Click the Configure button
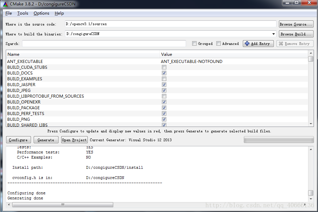 18,140
